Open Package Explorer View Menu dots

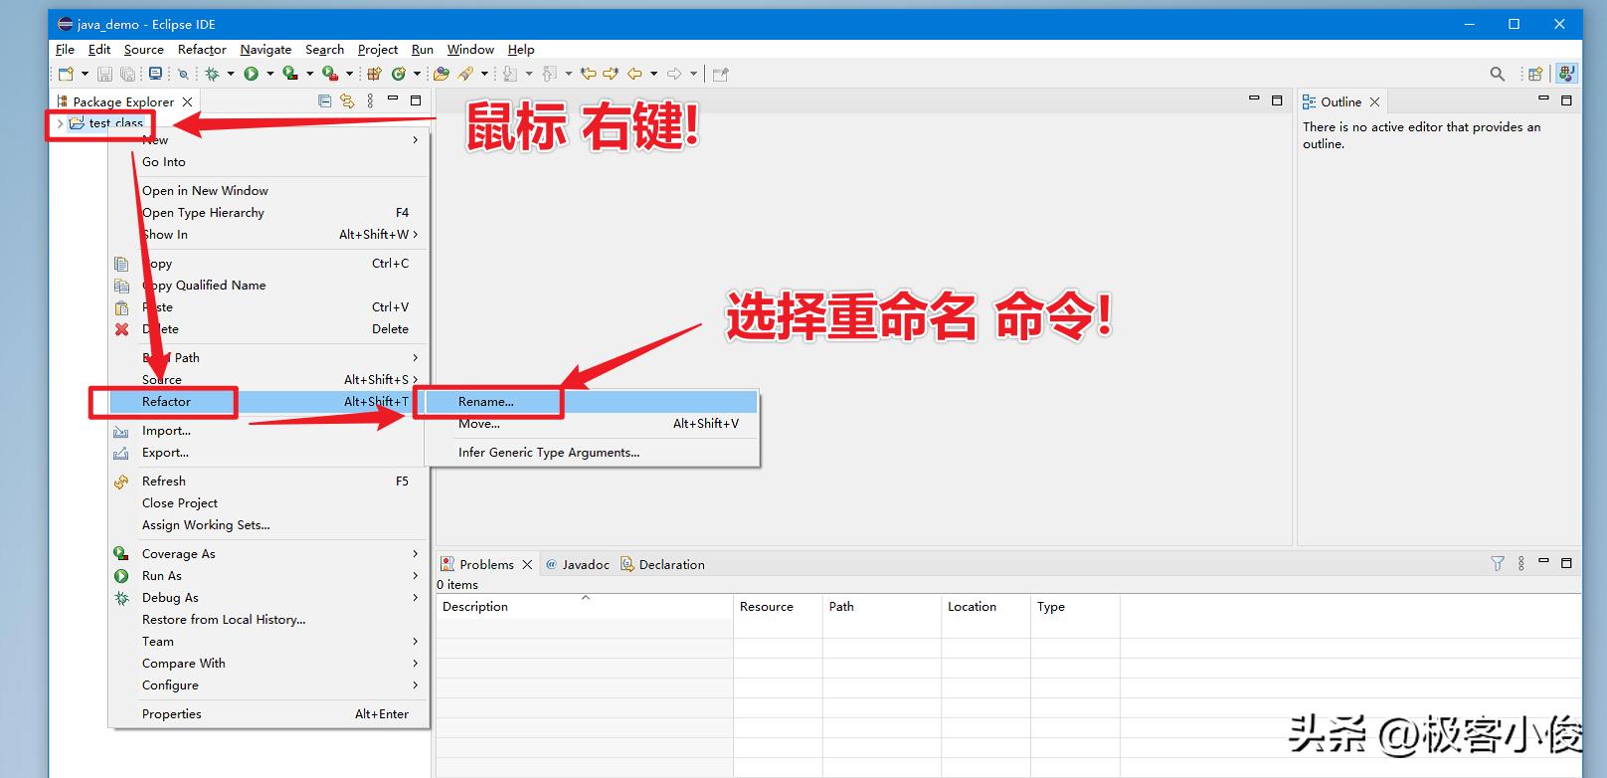[x=370, y=100]
